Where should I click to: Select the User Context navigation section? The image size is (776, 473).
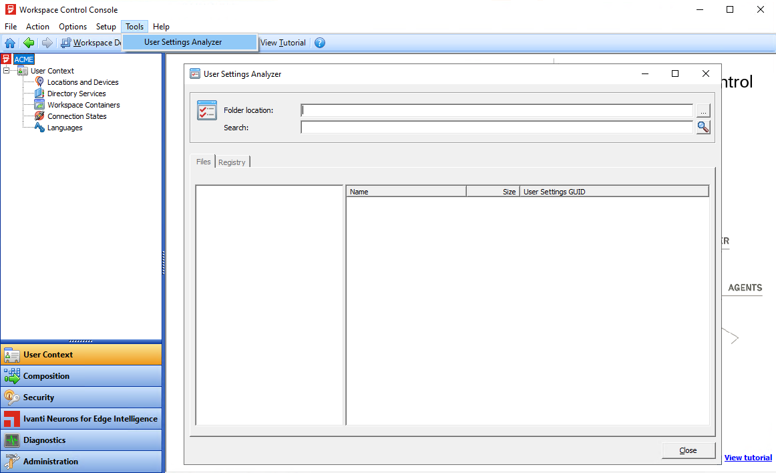(x=81, y=355)
